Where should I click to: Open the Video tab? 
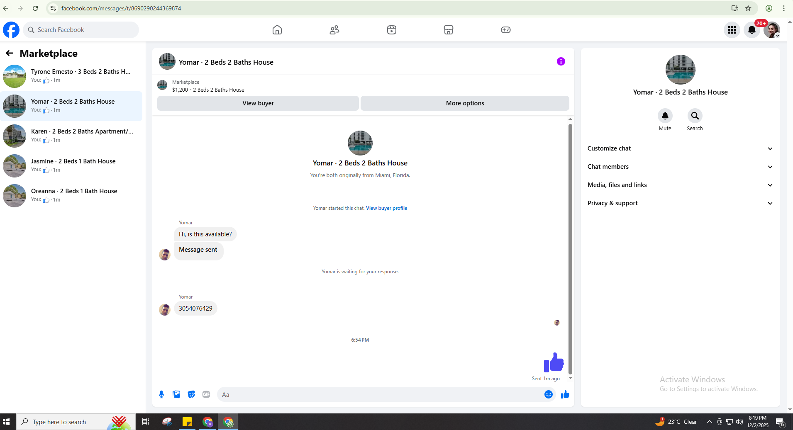392,30
